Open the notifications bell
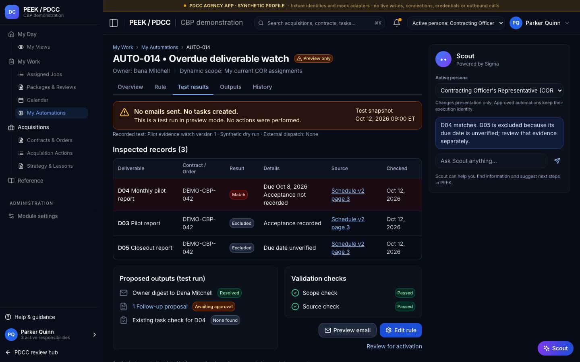This screenshot has height=362, width=580. (x=397, y=23)
